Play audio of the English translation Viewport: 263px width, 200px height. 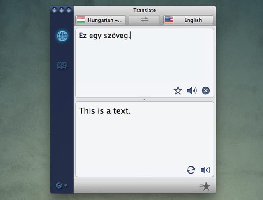tap(205, 170)
